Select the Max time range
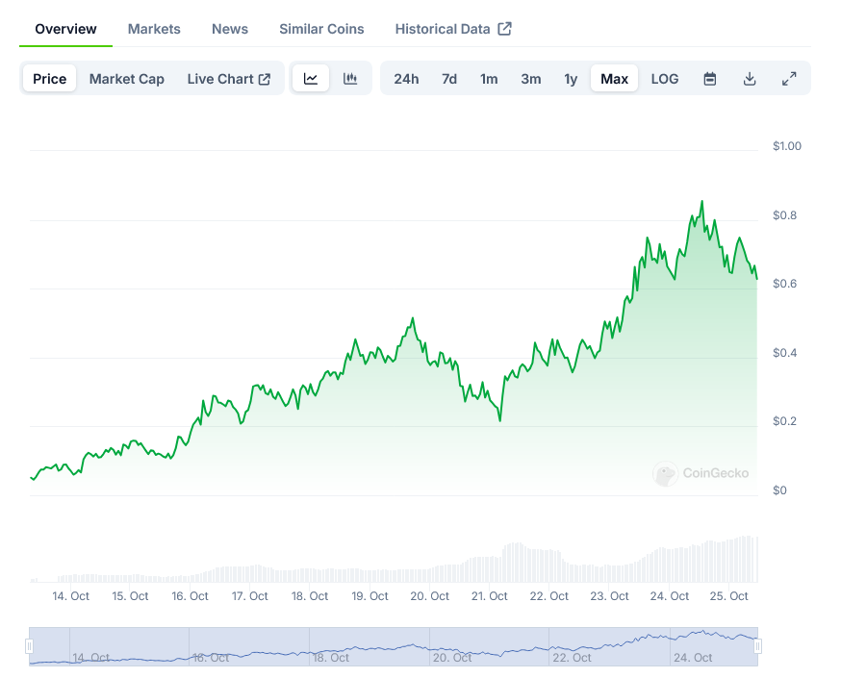841x678 pixels. tap(614, 79)
